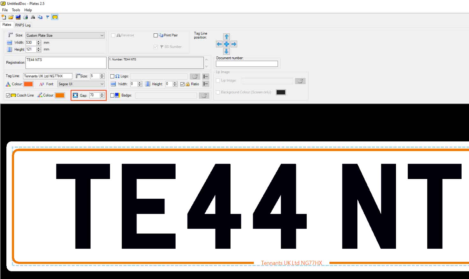Center the tag line position
This screenshot has width=469, height=279.
pyautogui.click(x=226, y=44)
